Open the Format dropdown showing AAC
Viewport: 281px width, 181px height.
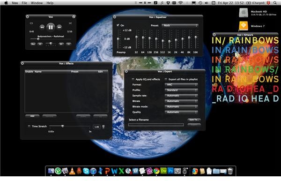coord(181,85)
